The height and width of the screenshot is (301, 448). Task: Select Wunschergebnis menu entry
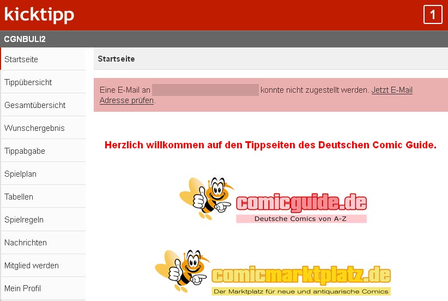[x=43, y=128]
